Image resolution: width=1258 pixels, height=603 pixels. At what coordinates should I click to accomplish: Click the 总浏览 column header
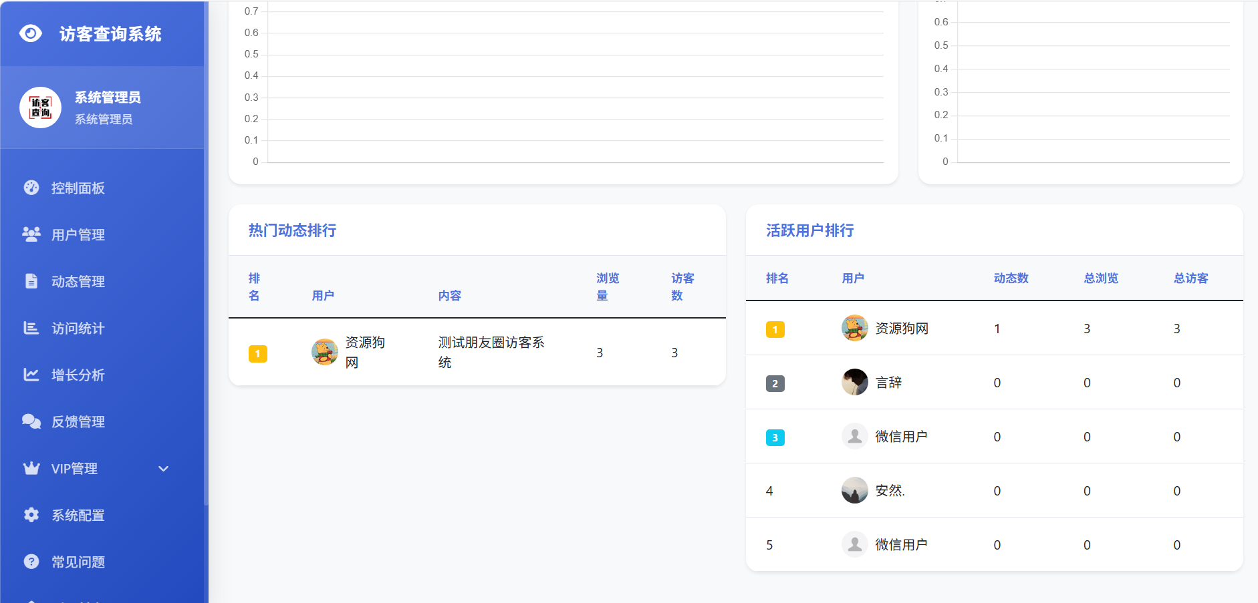coord(1101,278)
